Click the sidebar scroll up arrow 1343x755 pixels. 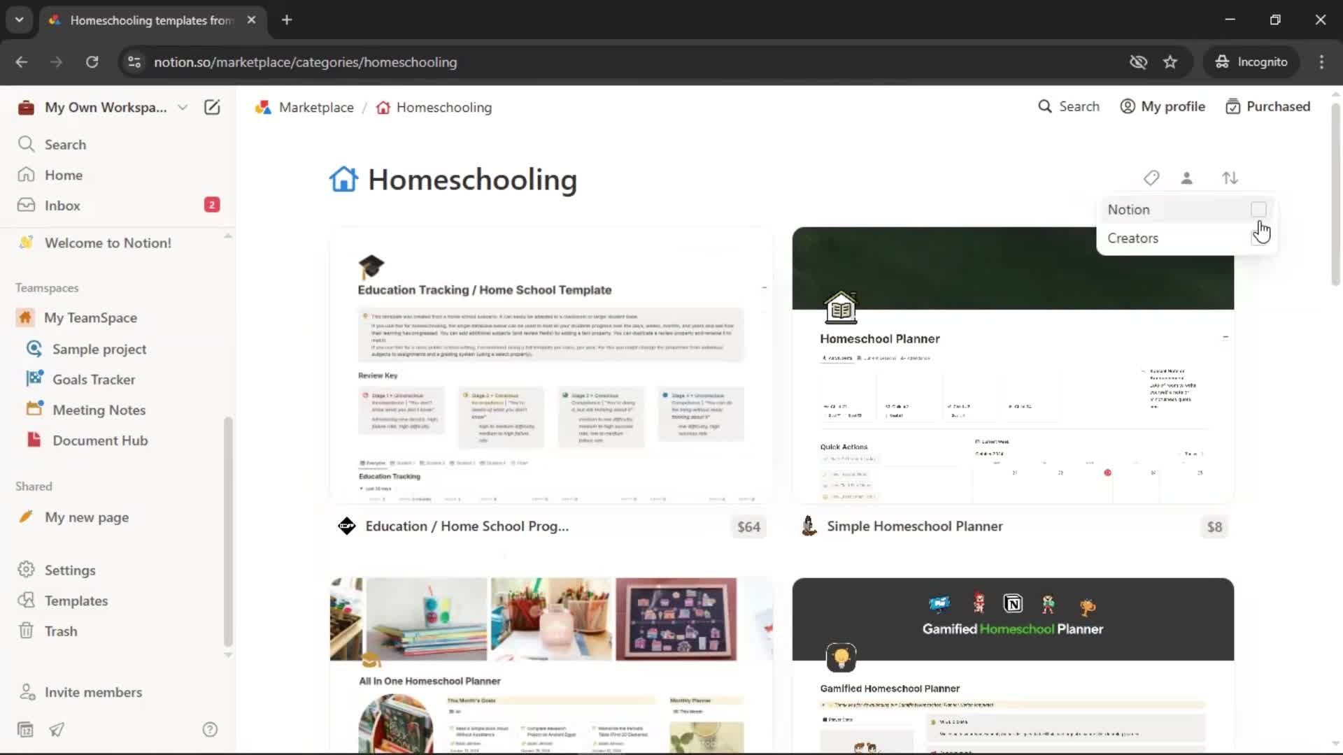tap(228, 236)
